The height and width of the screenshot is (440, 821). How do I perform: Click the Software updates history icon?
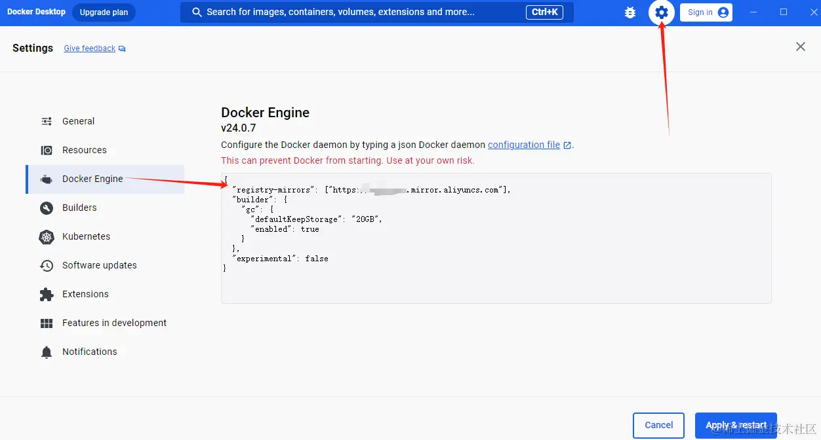[47, 265]
